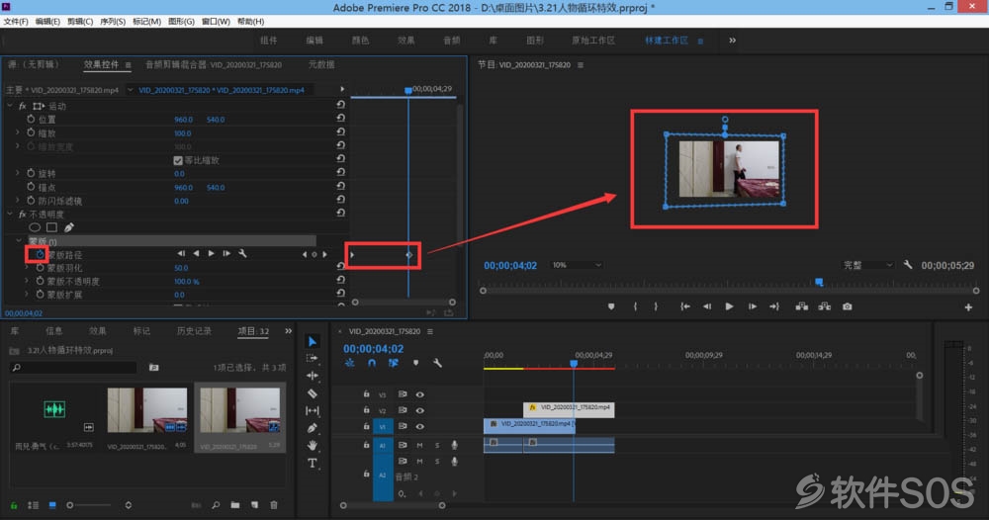The width and height of the screenshot is (989, 520).
Task: Mark Out point in Program monitor
Action: pyautogui.click(x=656, y=306)
